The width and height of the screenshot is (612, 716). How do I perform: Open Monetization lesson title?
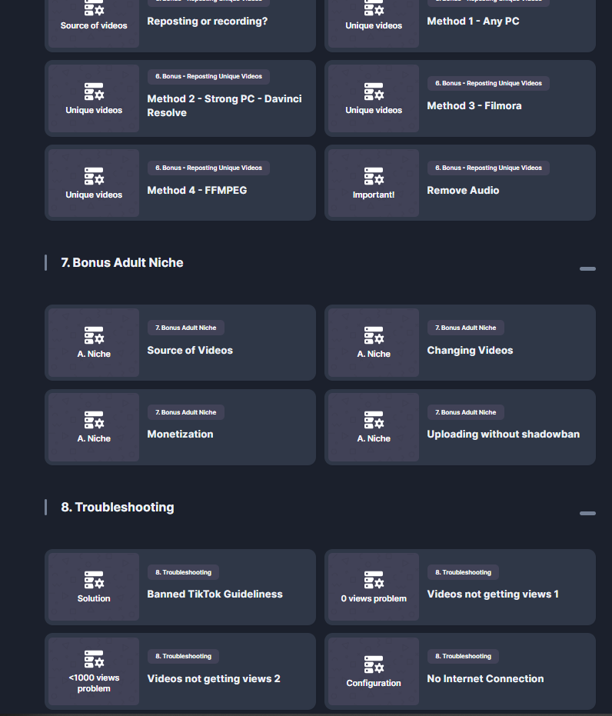tap(180, 435)
